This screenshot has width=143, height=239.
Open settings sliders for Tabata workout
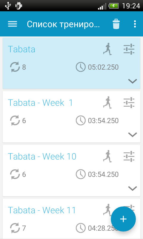129,49
